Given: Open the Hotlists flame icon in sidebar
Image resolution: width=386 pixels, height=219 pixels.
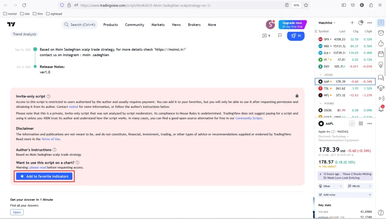Looking at the screenshot, I should pyautogui.click(x=381, y=43).
